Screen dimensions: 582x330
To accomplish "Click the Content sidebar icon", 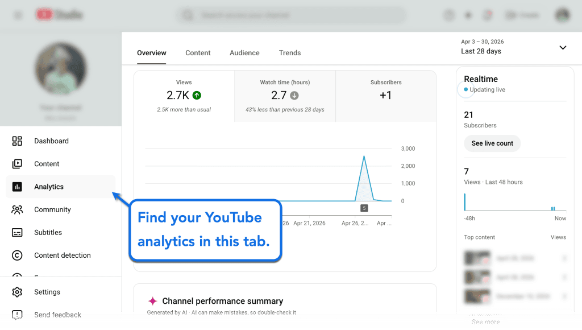I will click(x=17, y=164).
